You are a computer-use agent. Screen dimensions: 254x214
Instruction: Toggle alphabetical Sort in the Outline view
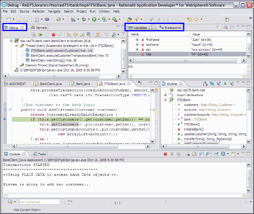click(x=205, y=84)
